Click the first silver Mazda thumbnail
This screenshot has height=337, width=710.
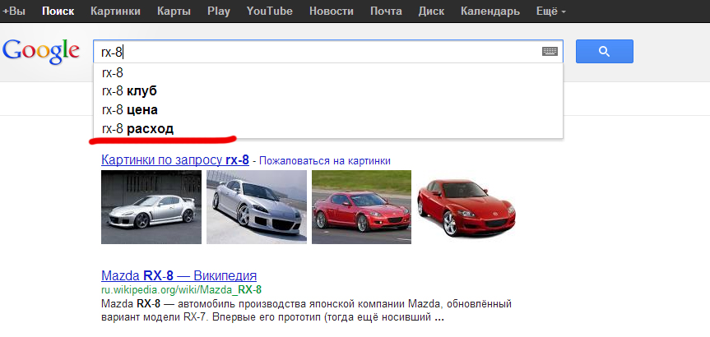[151, 206]
